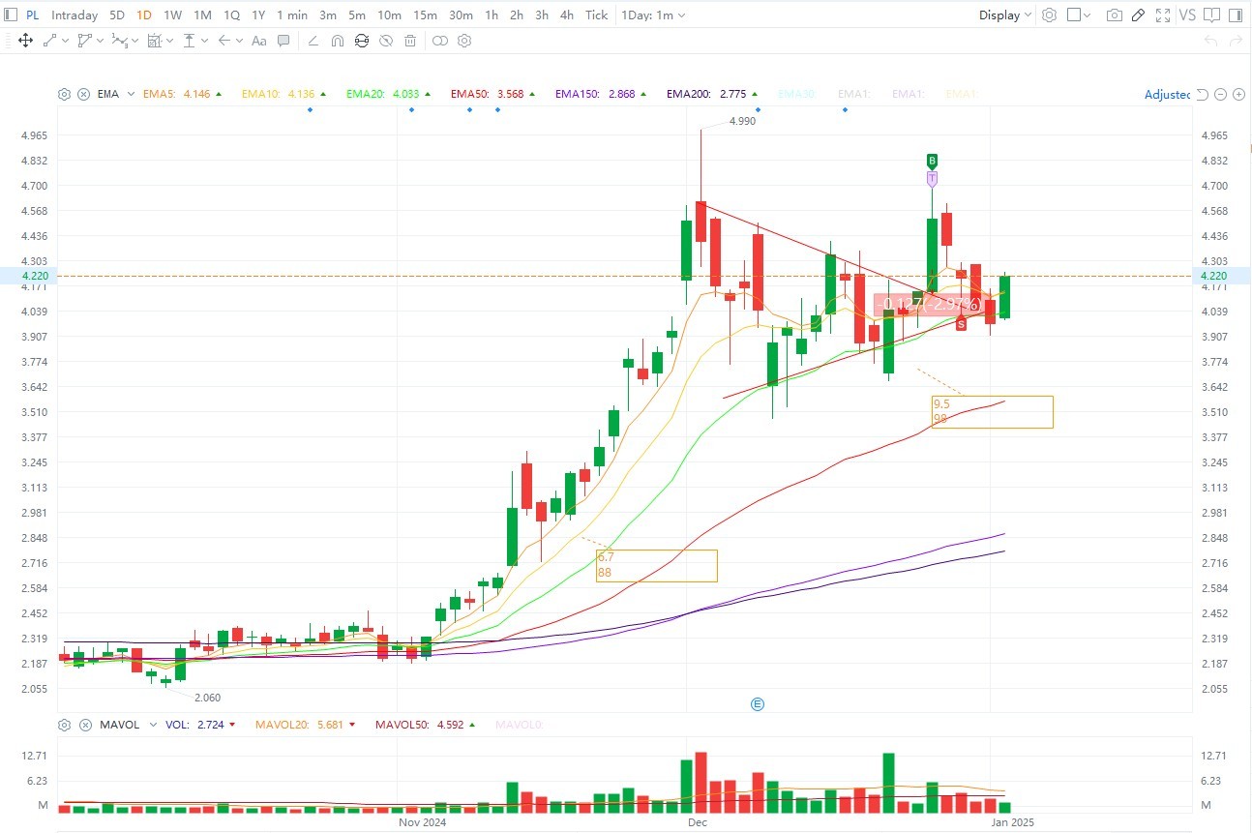Expand the MAVOL indicator dropdown
Image resolution: width=1252 pixels, height=833 pixels.
151,724
